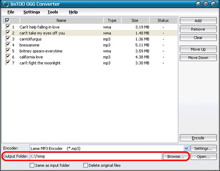The height and width of the screenshot is (171, 220).
Task: Click the 5.11 MB size cell
Action: (x=142, y=45)
